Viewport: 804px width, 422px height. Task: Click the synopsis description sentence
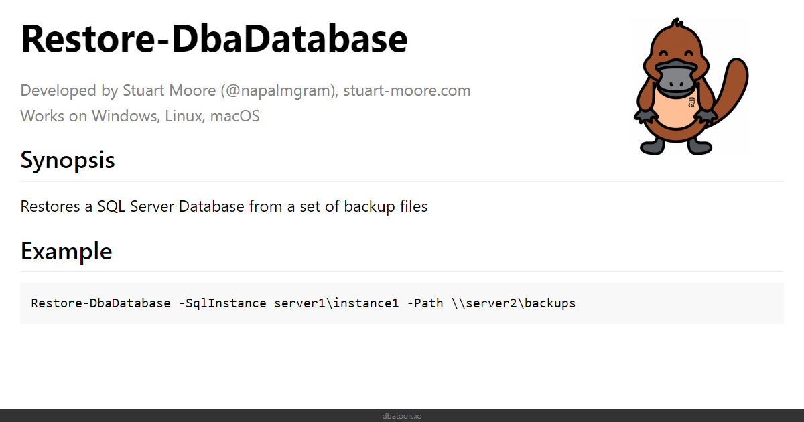[224, 206]
